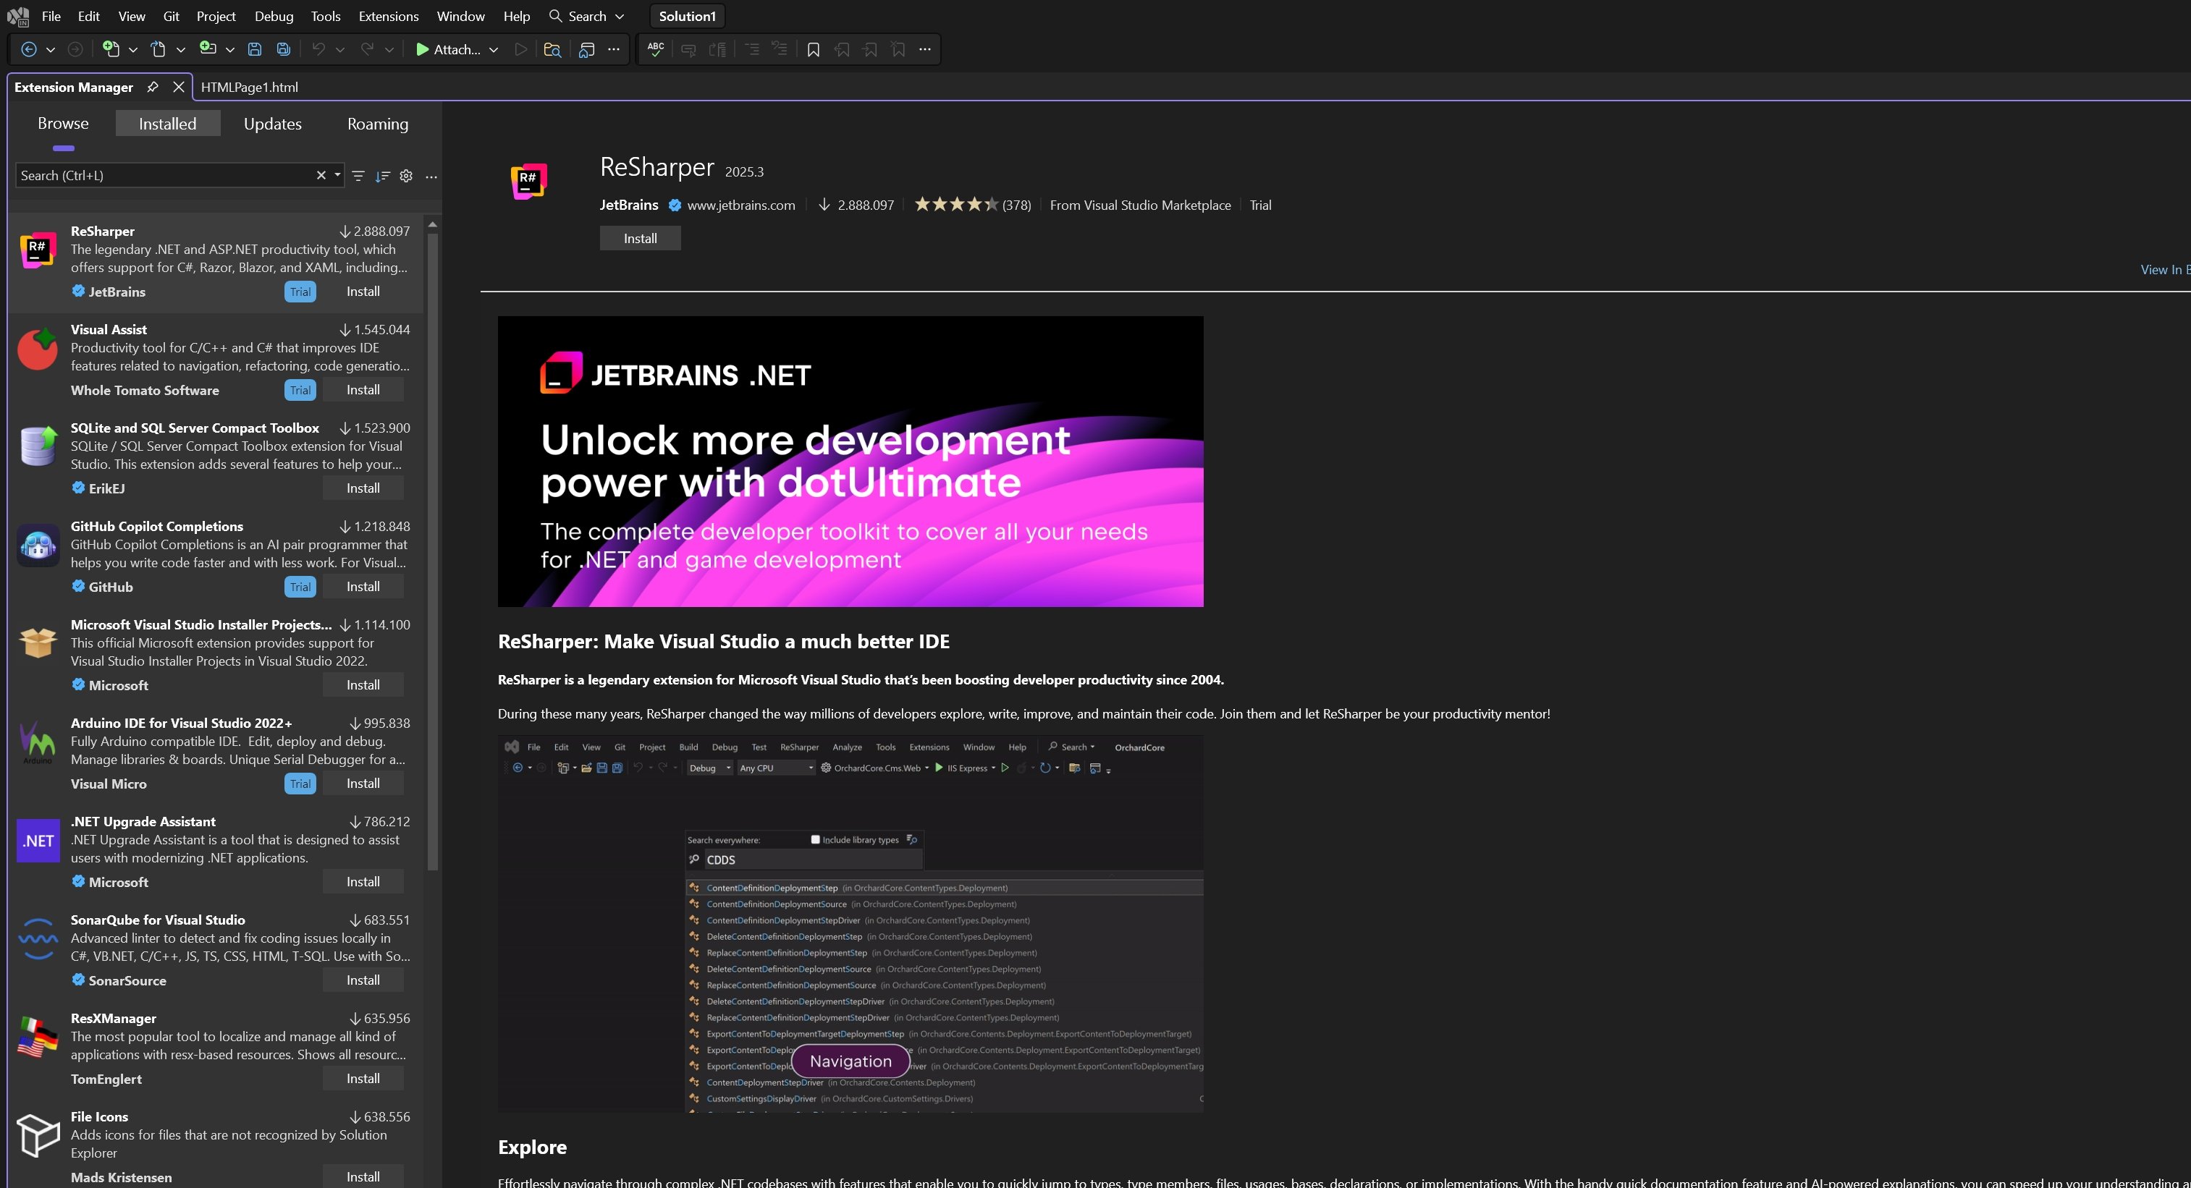Viewport: 2191px width, 1188px height.
Task: Click the Save All toolbar icon
Action: click(284, 49)
